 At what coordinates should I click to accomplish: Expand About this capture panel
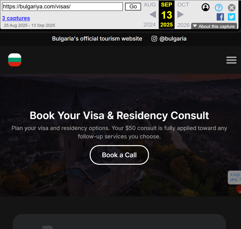point(214,26)
